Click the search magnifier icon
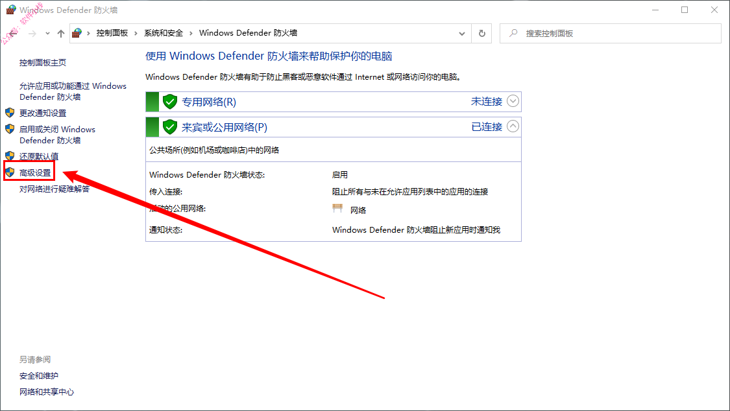The width and height of the screenshot is (730, 411). (513, 33)
